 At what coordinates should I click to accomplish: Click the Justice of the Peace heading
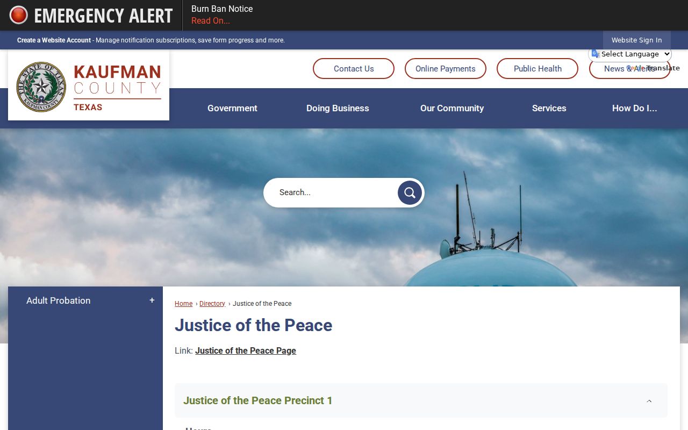pos(253,325)
